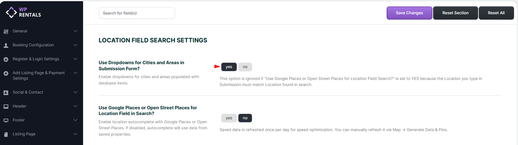The height and width of the screenshot is (145, 518).
Task: Click the Register & Login Settings icon
Action: coord(6,59)
